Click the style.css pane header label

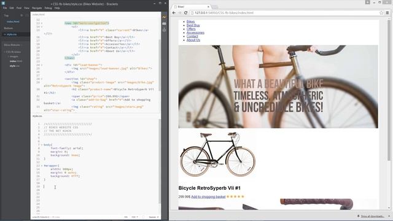pos(37,116)
